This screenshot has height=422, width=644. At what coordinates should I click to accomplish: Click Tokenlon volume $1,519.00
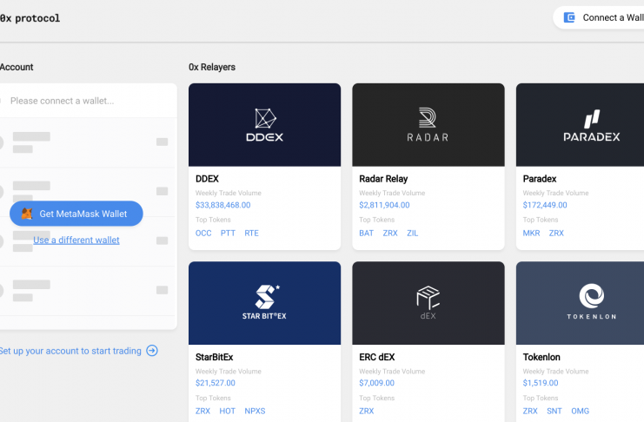541,383
